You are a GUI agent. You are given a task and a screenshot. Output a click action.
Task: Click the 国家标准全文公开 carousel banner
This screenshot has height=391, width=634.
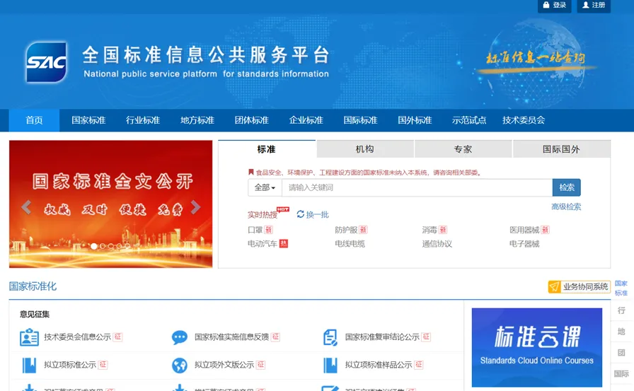[x=111, y=204]
